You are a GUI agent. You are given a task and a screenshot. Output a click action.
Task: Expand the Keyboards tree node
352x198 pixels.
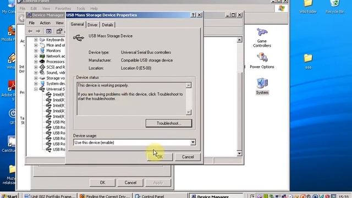[36, 40]
